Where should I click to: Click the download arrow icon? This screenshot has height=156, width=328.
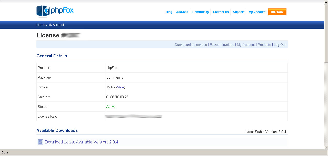[40, 142]
